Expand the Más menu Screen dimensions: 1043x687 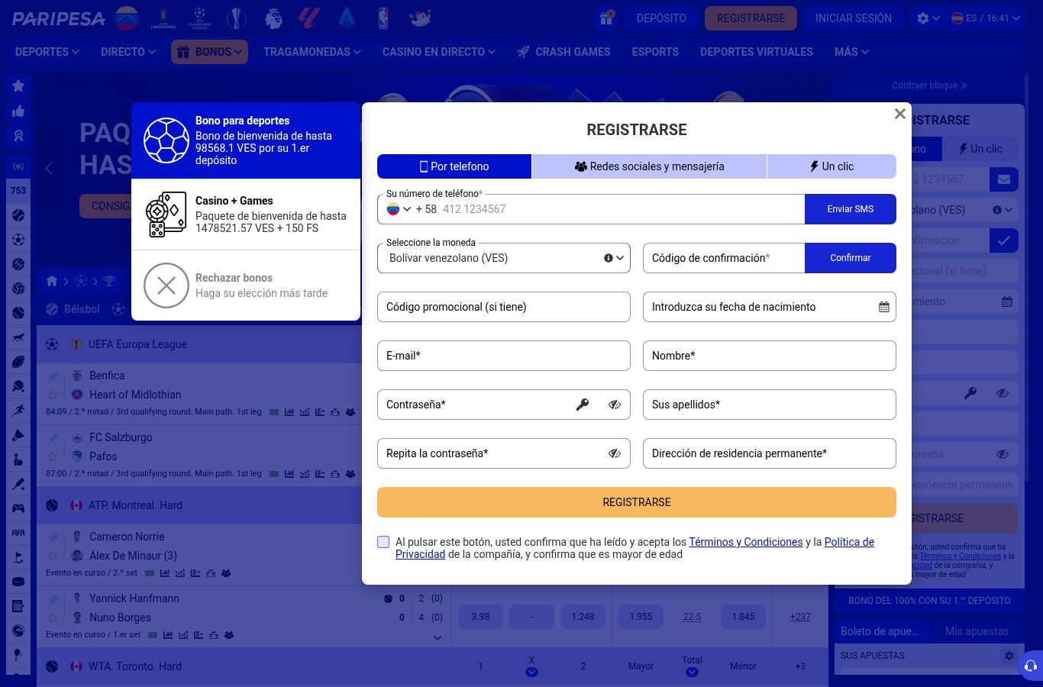click(851, 52)
